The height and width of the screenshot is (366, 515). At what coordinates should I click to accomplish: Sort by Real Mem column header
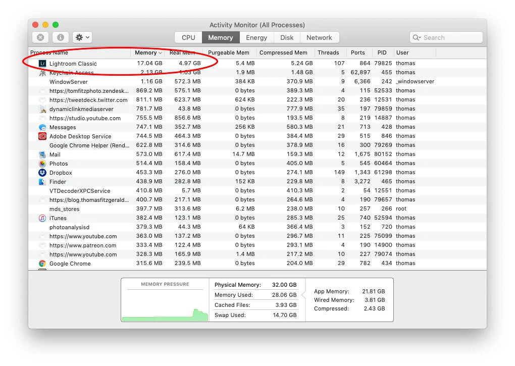click(x=184, y=53)
